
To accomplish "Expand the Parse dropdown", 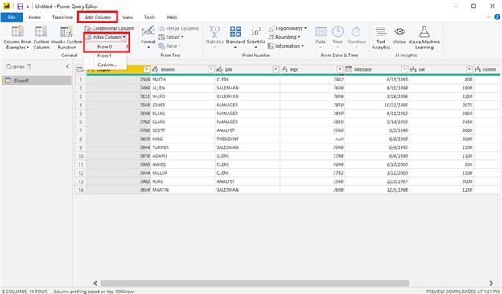I will [179, 46].
